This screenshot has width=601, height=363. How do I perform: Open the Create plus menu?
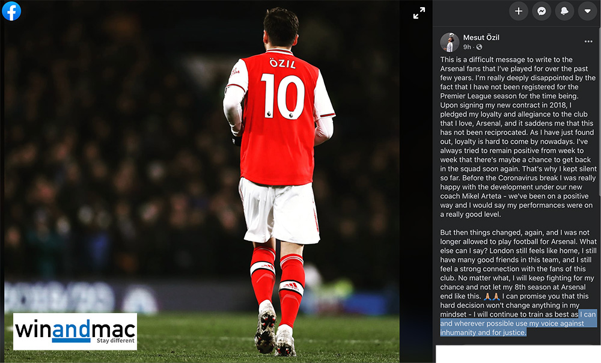click(x=518, y=11)
